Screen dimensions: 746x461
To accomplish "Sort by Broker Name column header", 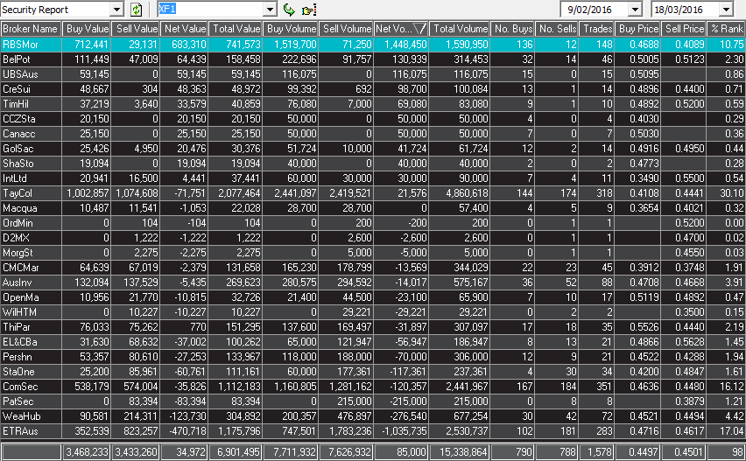I will (x=31, y=29).
